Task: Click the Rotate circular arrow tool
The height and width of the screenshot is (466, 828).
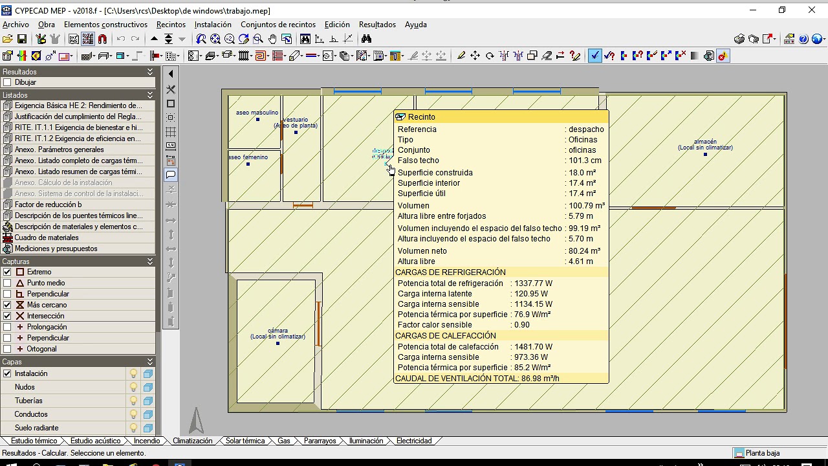Action: [x=490, y=56]
